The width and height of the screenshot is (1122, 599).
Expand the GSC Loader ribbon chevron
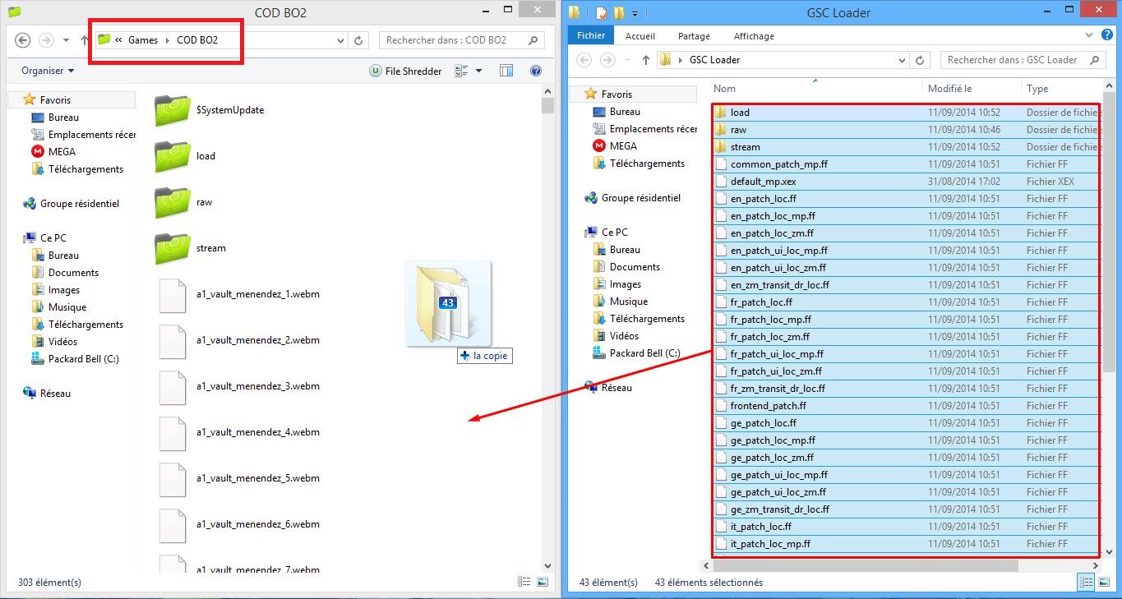(1087, 36)
